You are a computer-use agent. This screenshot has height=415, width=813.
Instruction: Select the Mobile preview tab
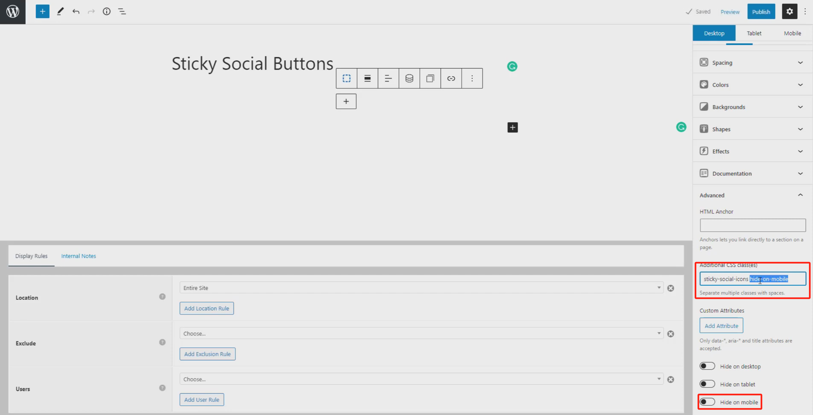[792, 33]
